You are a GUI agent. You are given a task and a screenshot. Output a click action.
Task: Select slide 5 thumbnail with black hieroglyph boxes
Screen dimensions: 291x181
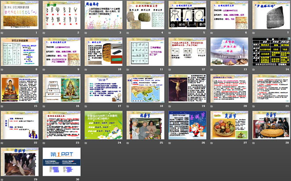(x=187, y=15)
